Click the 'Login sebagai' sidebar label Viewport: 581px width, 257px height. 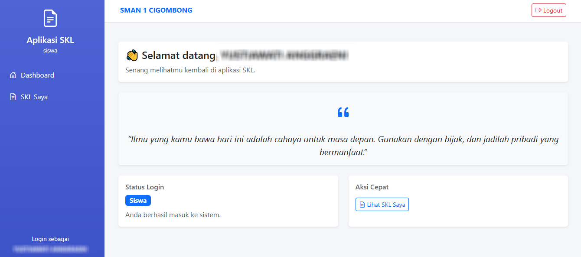(50, 239)
